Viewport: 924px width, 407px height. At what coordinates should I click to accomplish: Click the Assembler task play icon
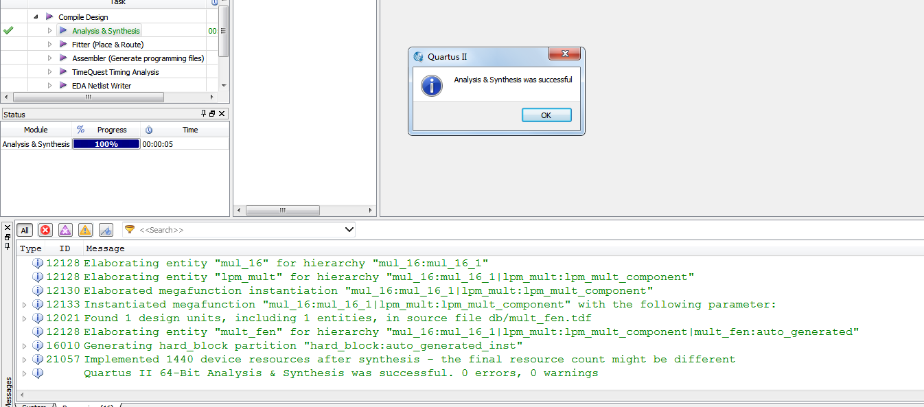point(63,58)
